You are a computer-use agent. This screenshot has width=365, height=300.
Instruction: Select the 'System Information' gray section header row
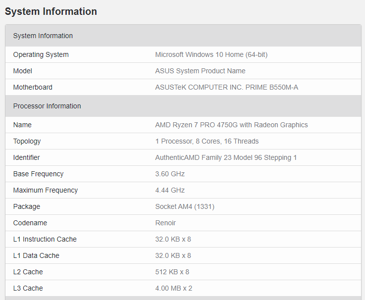coord(183,36)
